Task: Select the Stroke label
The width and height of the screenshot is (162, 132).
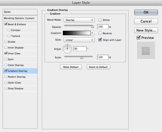Action: tap(12, 42)
